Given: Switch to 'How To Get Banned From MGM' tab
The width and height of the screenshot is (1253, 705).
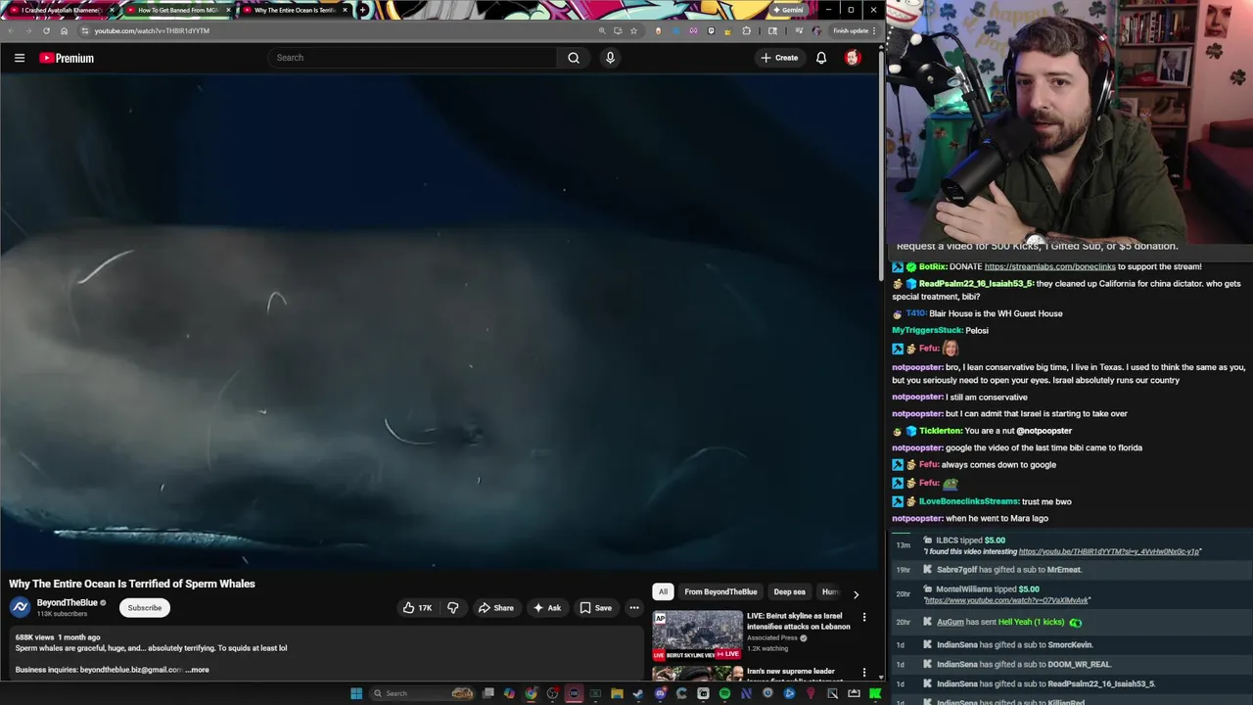Looking at the screenshot, I should tap(176, 10).
